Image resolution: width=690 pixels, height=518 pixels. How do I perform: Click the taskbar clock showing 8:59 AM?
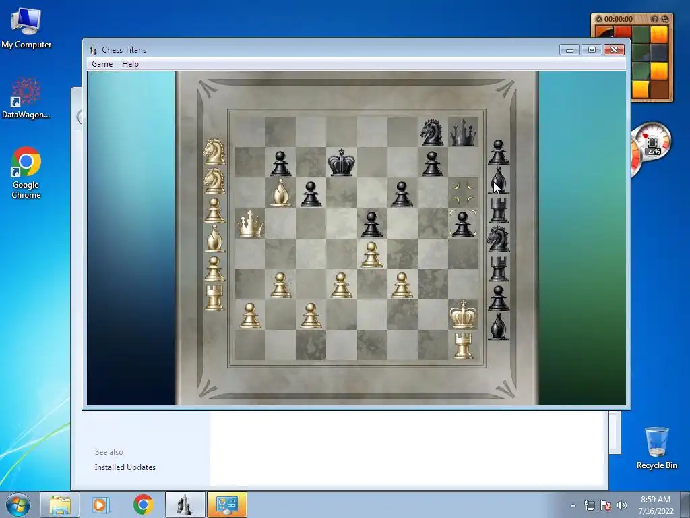[x=656, y=505]
